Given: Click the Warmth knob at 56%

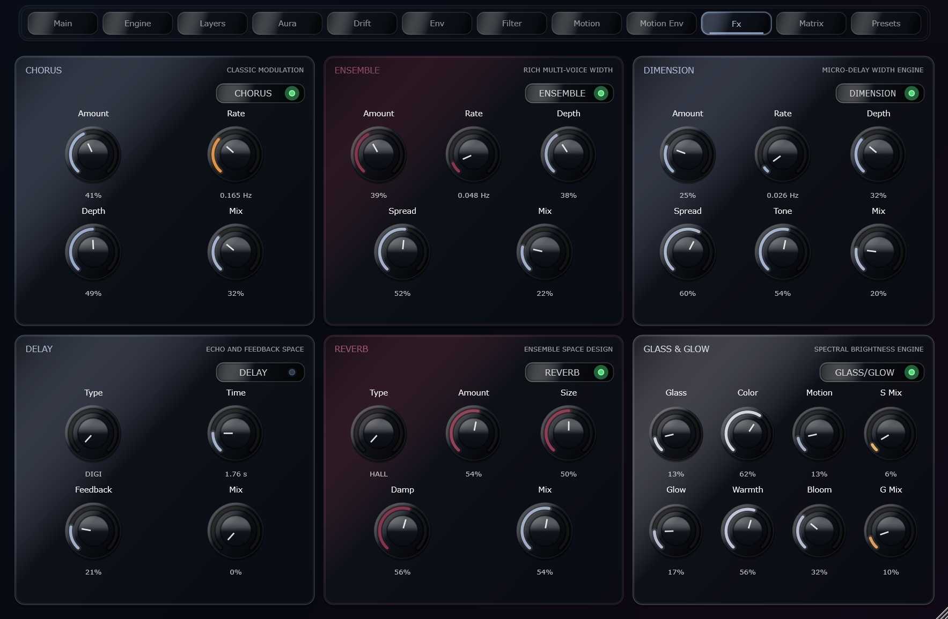Looking at the screenshot, I should coord(747,531).
